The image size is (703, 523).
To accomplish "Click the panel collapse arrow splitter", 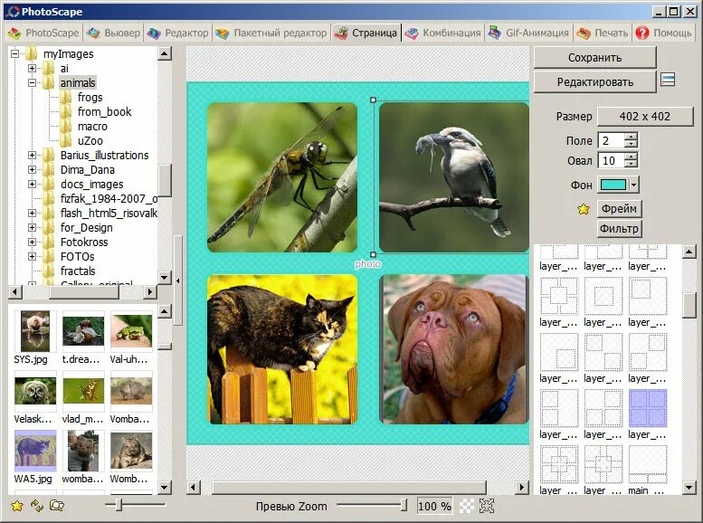I will pos(178,281).
